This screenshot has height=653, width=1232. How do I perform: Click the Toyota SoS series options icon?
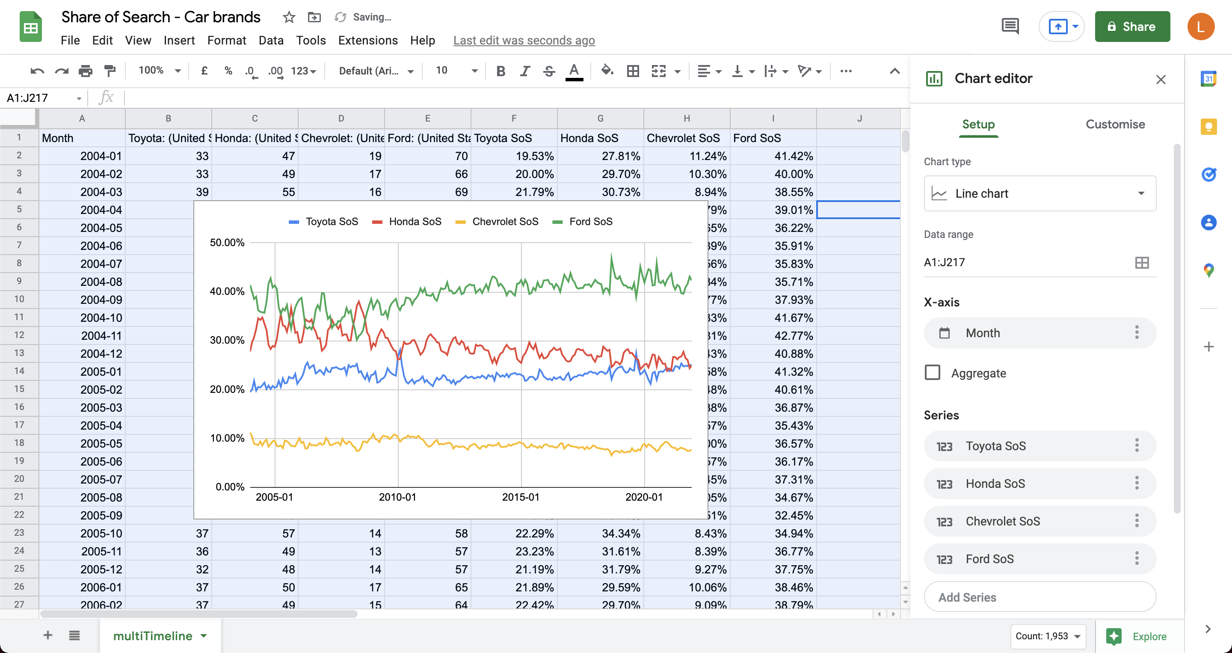1138,446
